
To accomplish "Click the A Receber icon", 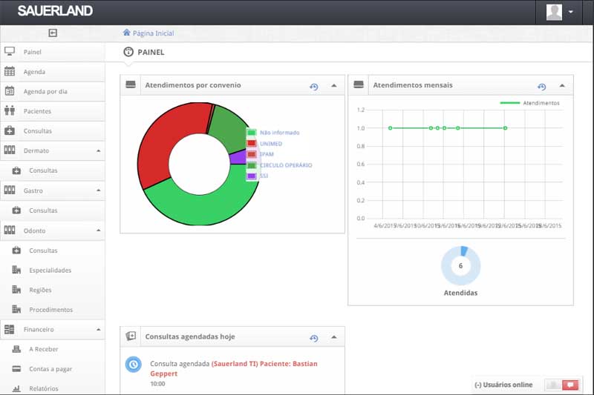I will click(16, 349).
